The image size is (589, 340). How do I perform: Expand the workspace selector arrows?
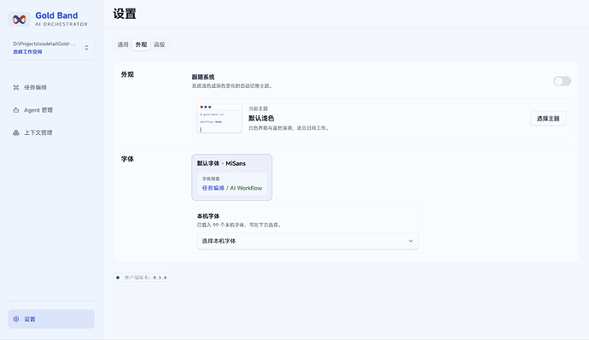pyautogui.click(x=86, y=48)
